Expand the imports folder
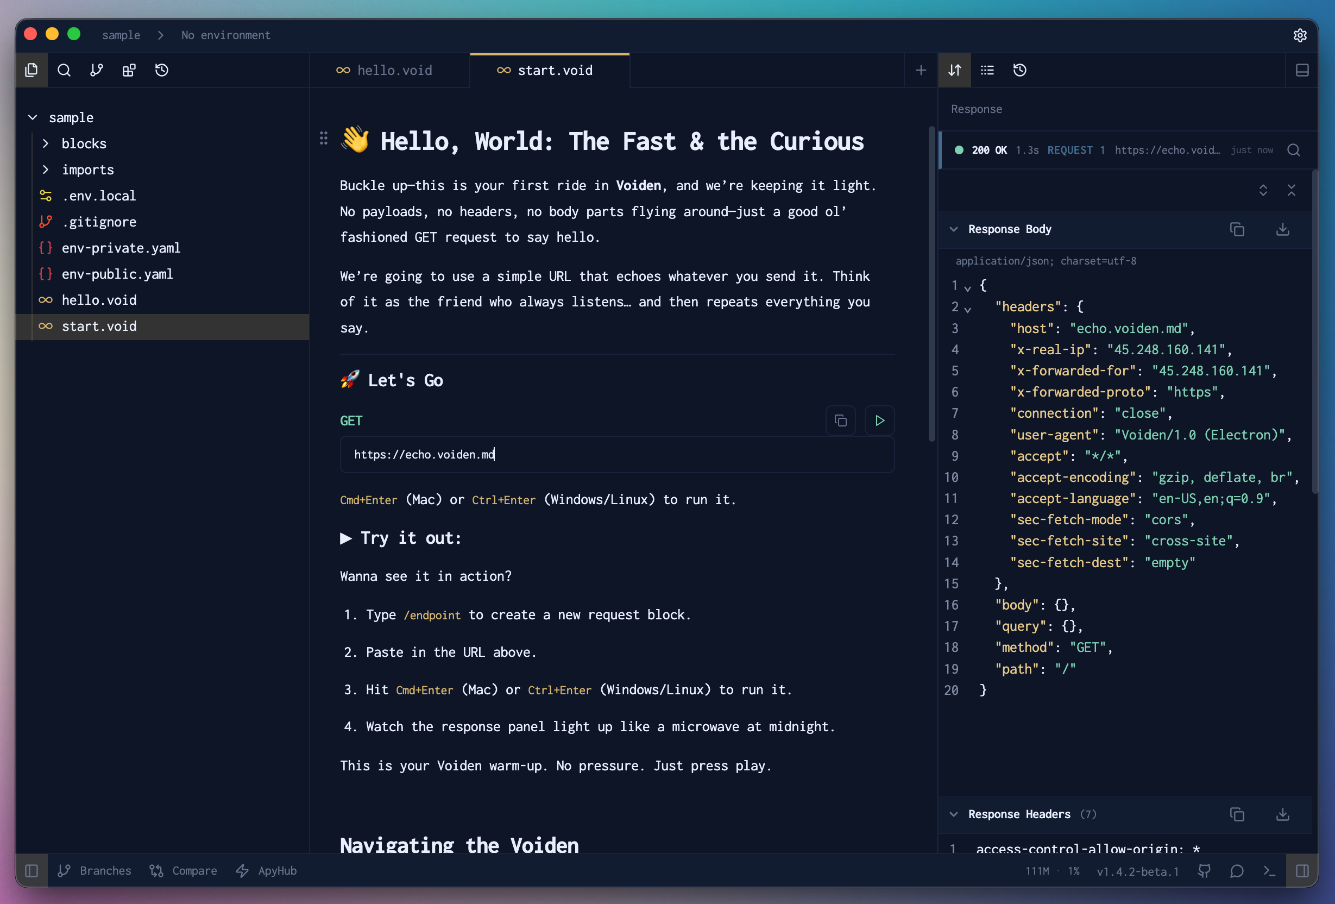This screenshot has width=1335, height=904. (46, 169)
